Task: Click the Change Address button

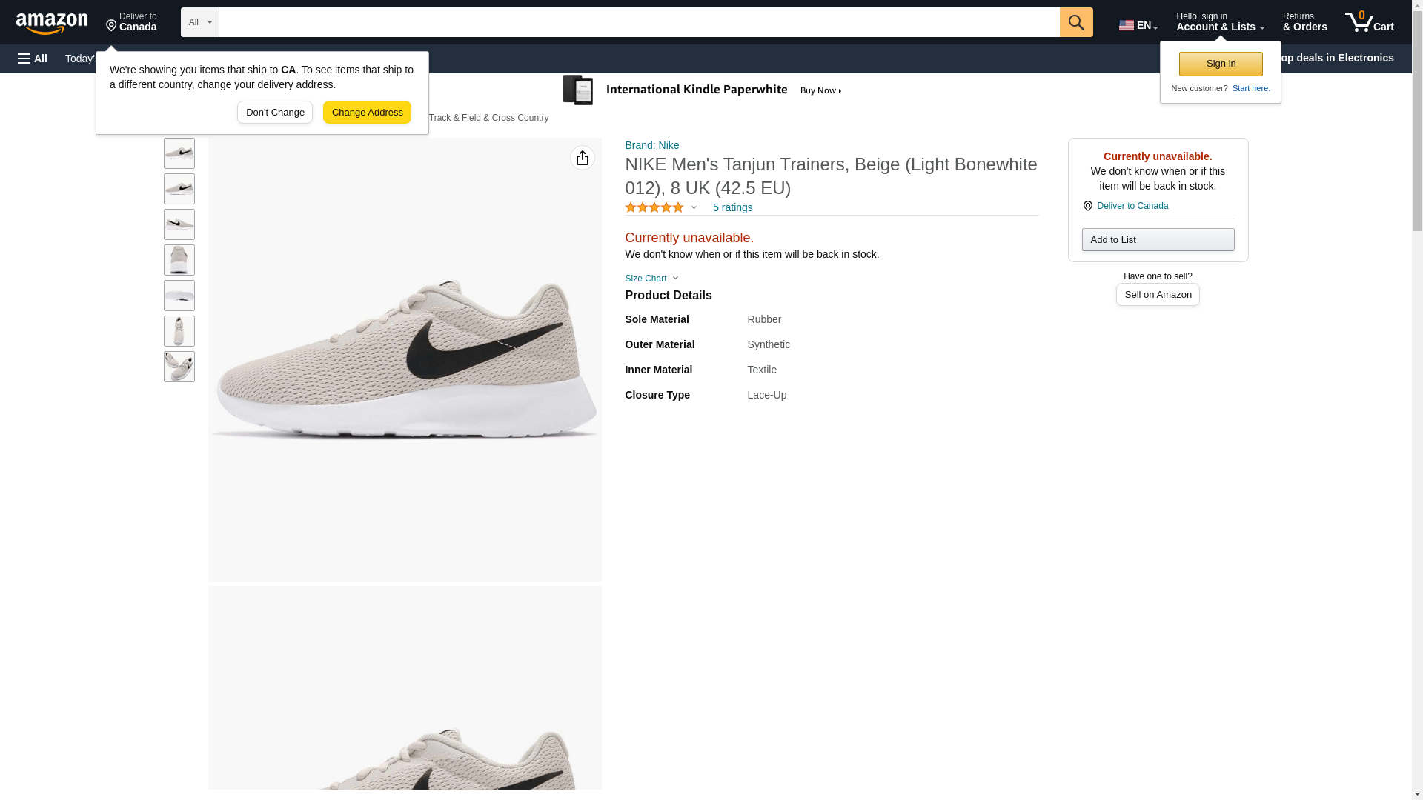Action: coord(367,113)
